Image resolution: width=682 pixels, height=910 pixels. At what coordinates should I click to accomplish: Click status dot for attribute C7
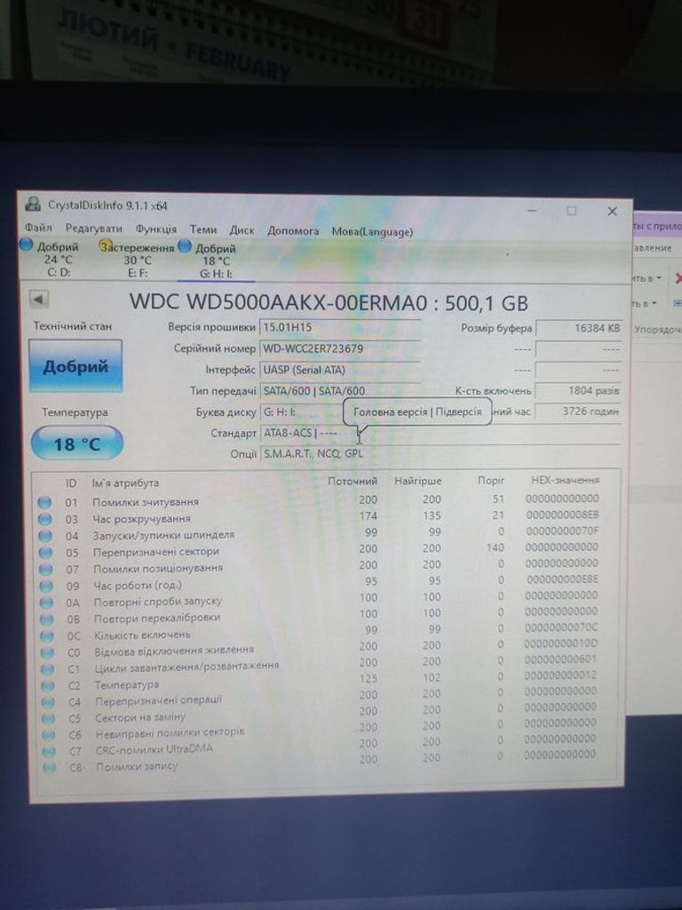[50, 752]
